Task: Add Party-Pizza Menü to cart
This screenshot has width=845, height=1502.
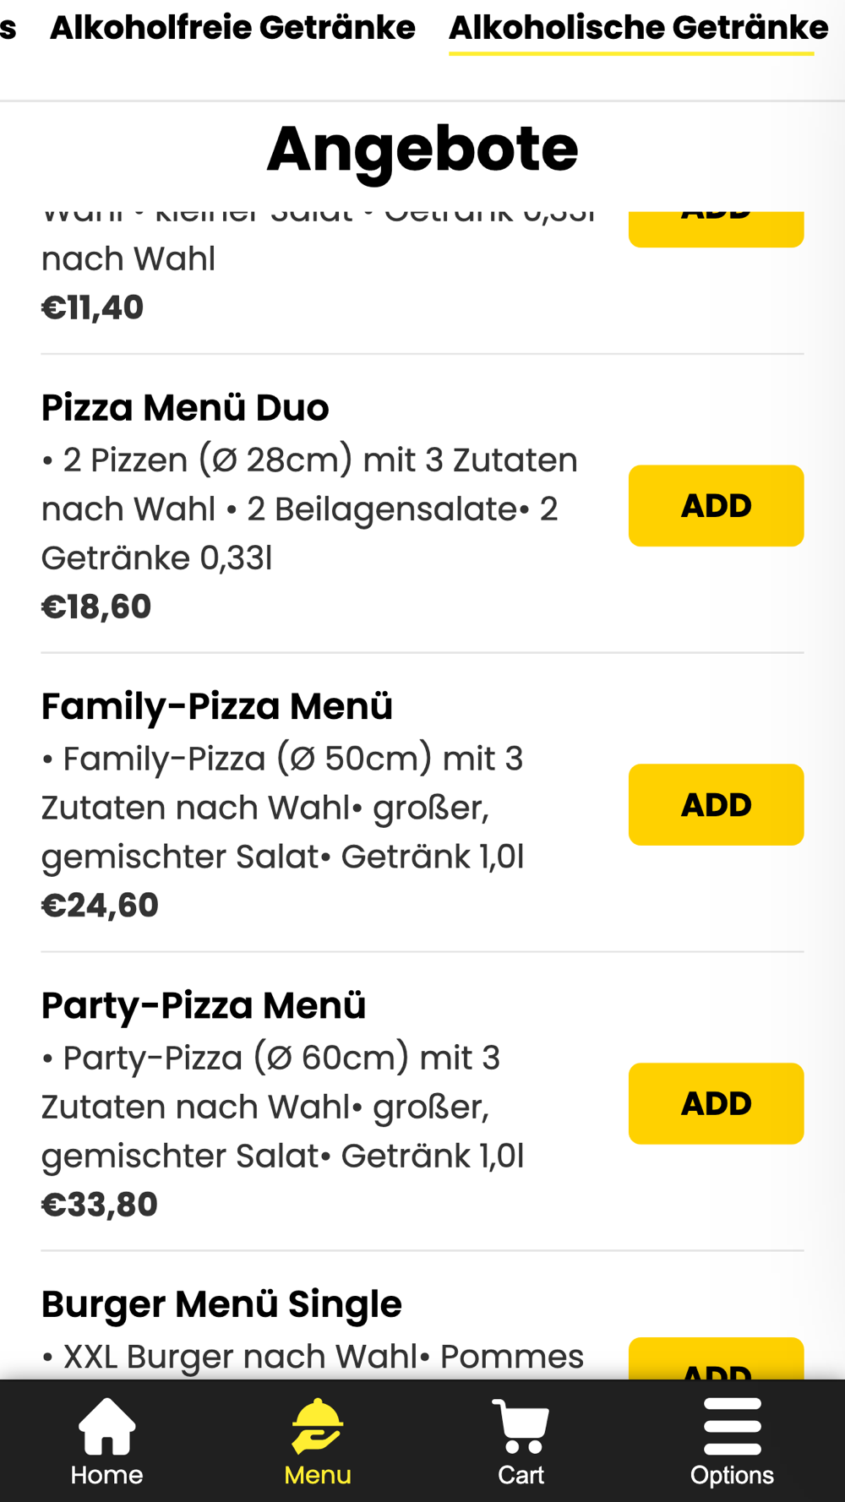Action: (x=716, y=1104)
